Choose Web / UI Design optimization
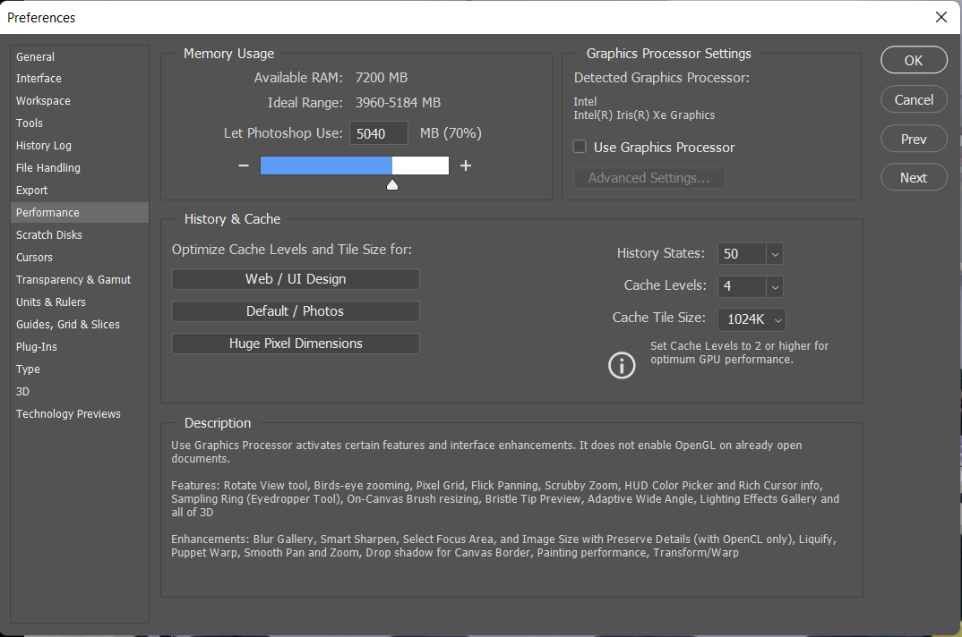This screenshot has height=637, width=962. 295,278
